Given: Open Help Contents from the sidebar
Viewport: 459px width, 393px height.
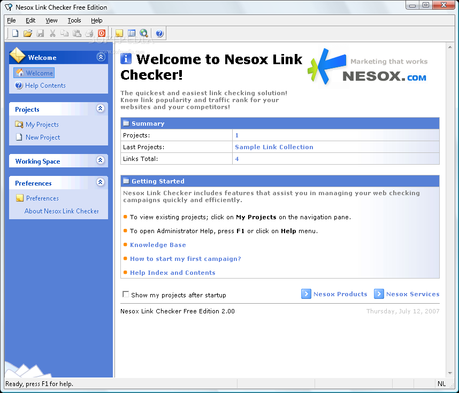Looking at the screenshot, I should click(x=45, y=86).
